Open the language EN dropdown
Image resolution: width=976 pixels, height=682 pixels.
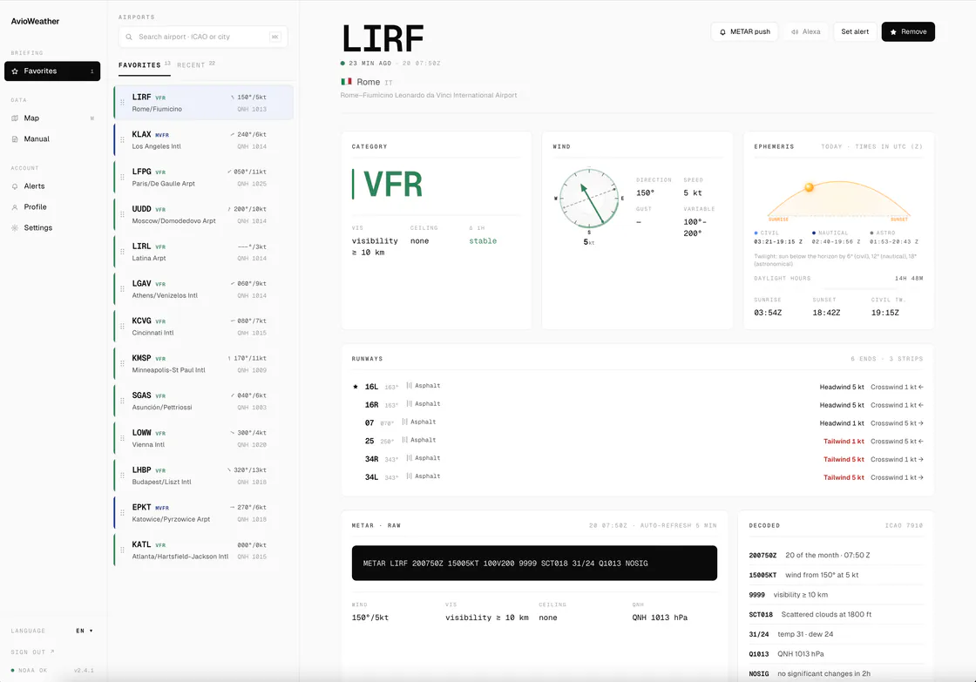pos(84,631)
